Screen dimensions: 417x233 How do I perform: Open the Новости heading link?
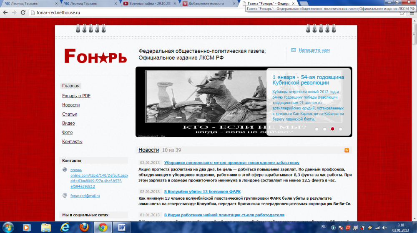click(149, 150)
